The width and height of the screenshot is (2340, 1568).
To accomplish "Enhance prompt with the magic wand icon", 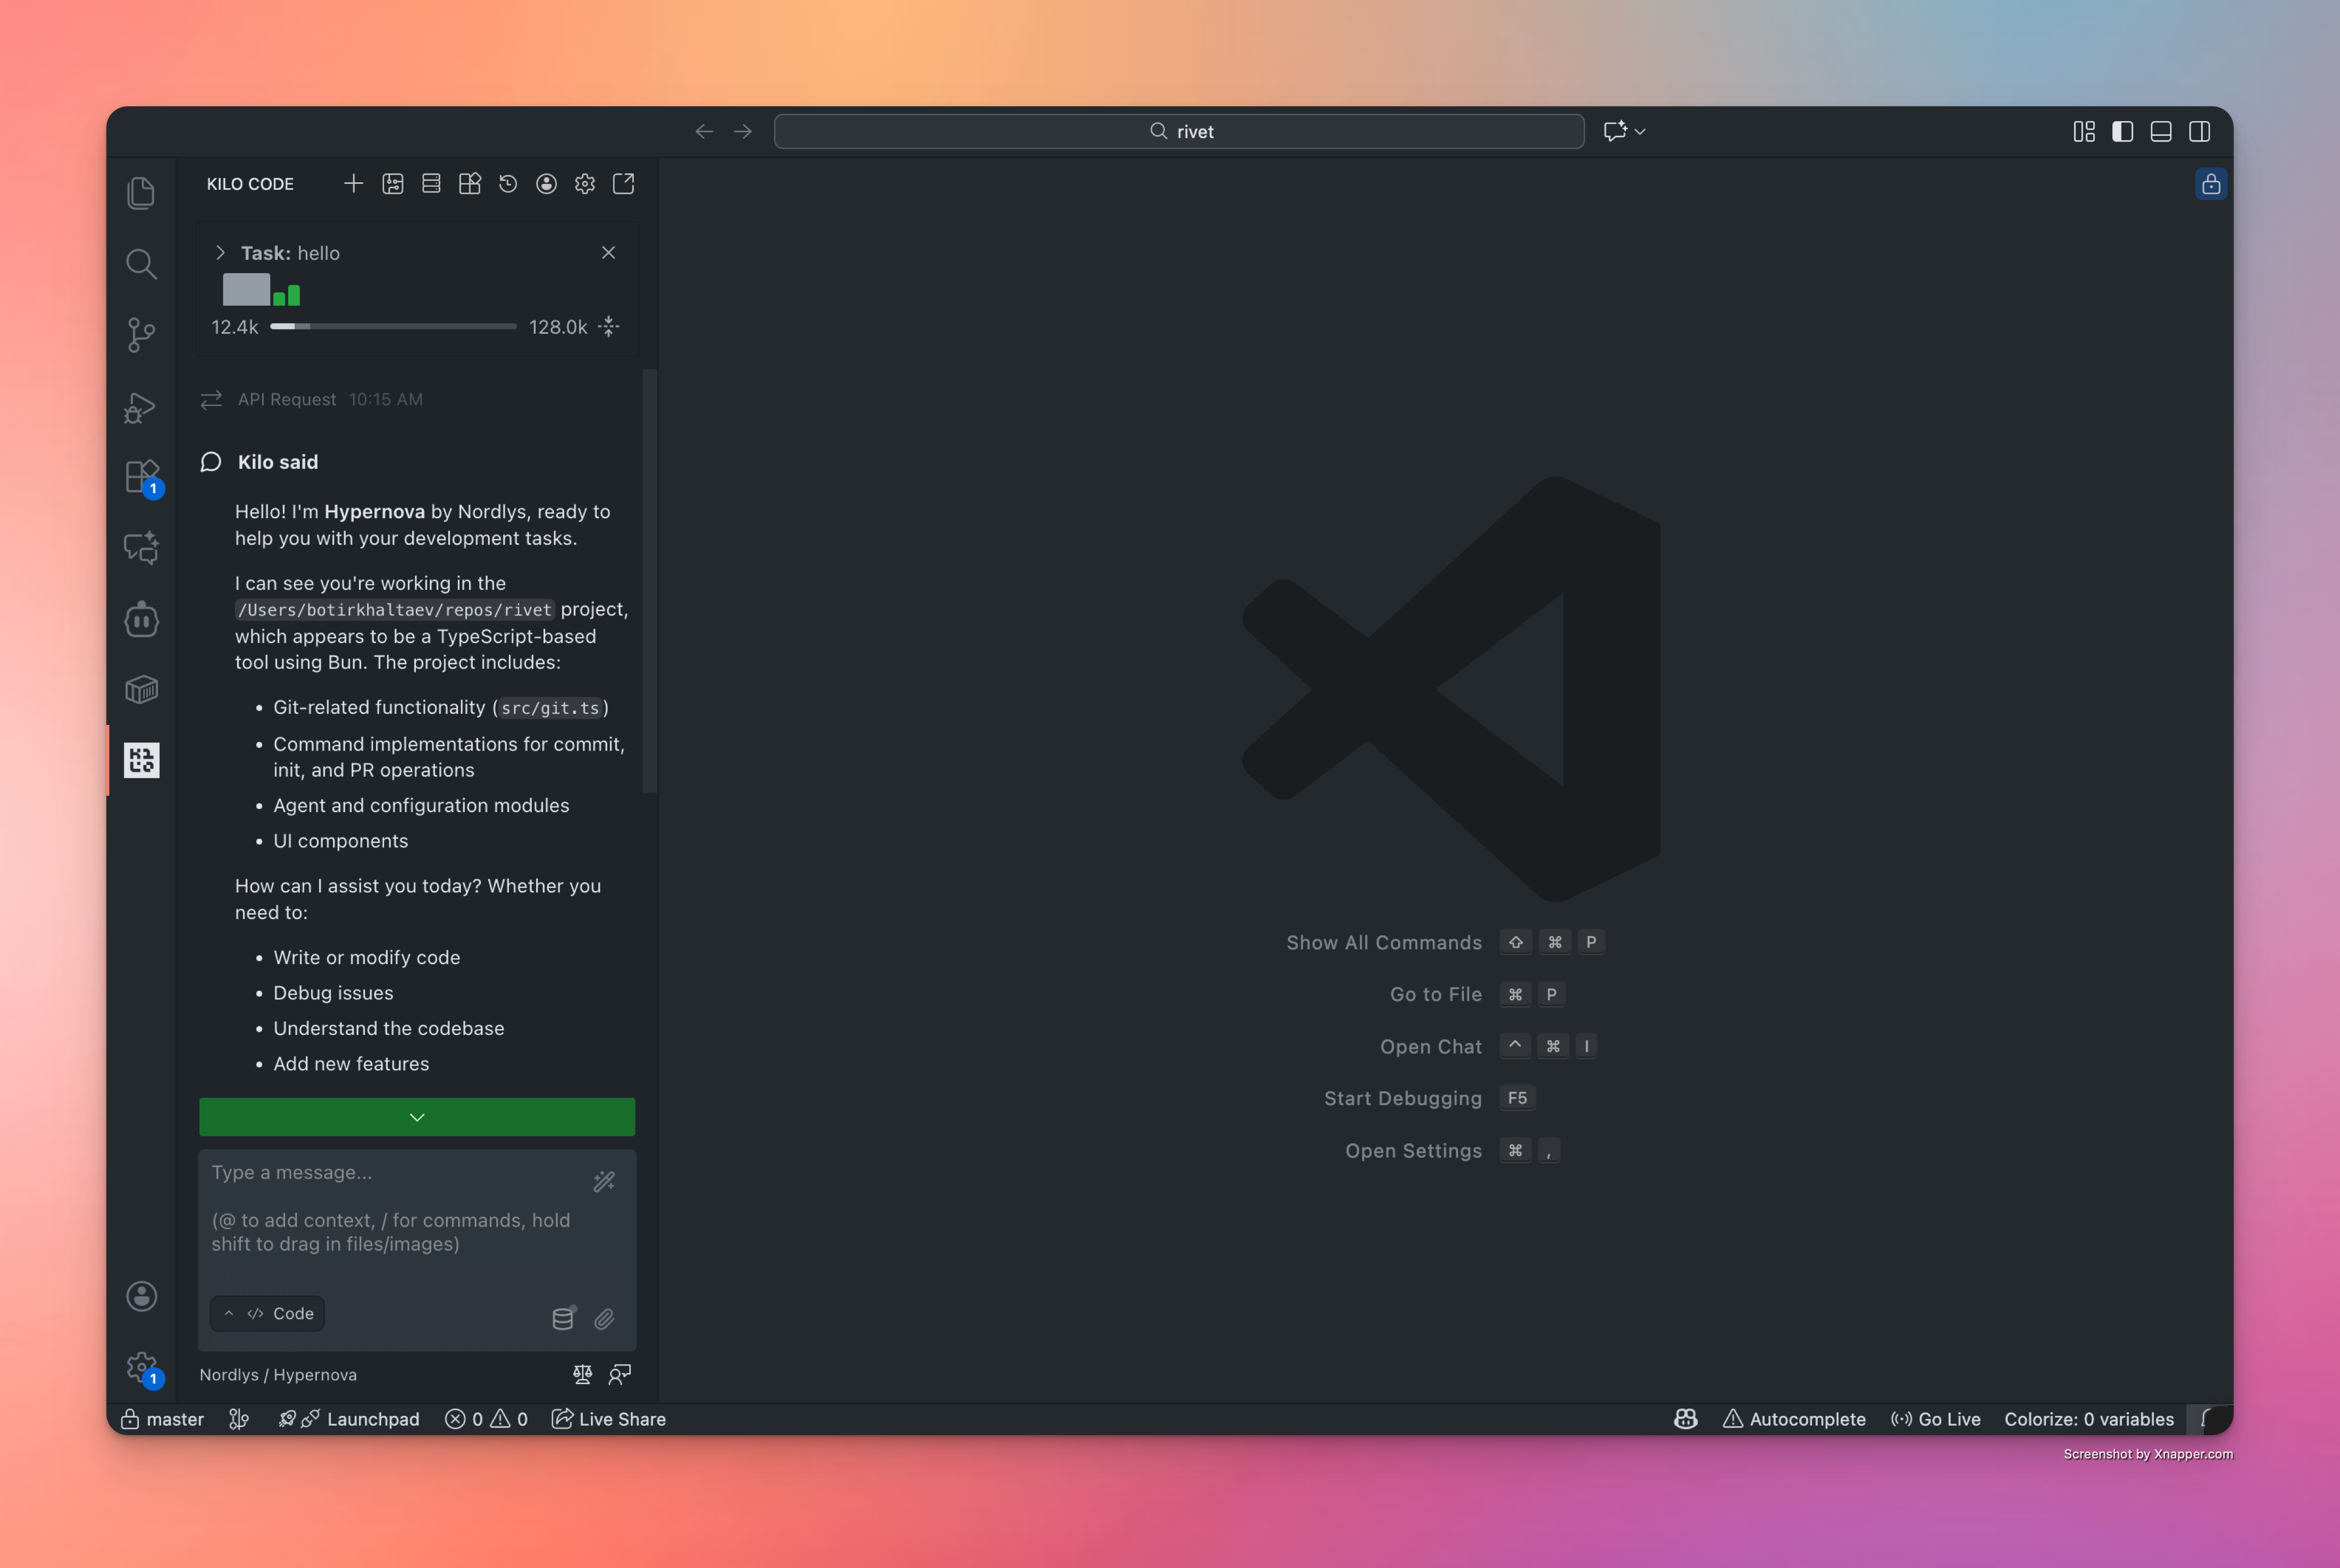I will 604,1181.
